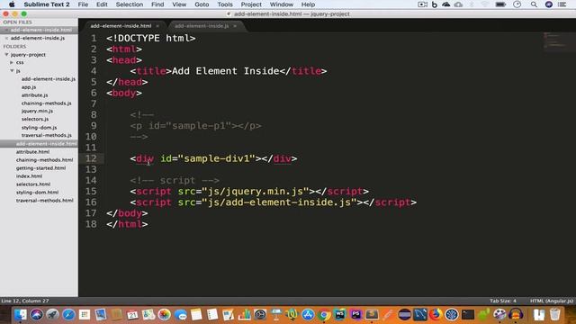Change Tab Size: 4 setting
This screenshot has width=576, height=324.
pyautogui.click(x=503, y=301)
